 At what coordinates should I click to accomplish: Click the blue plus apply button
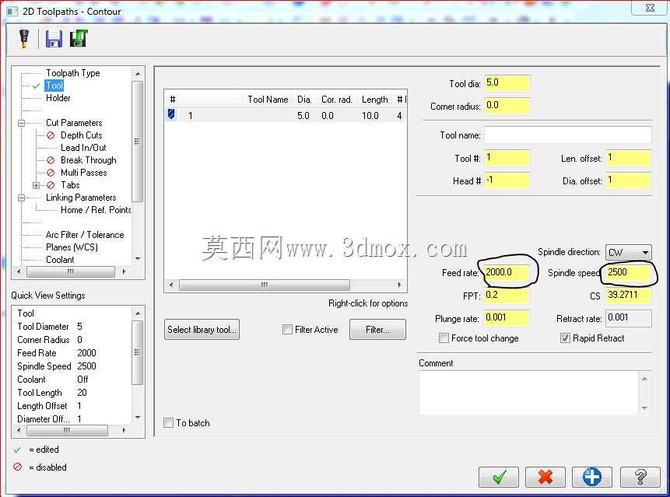(x=592, y=477)
